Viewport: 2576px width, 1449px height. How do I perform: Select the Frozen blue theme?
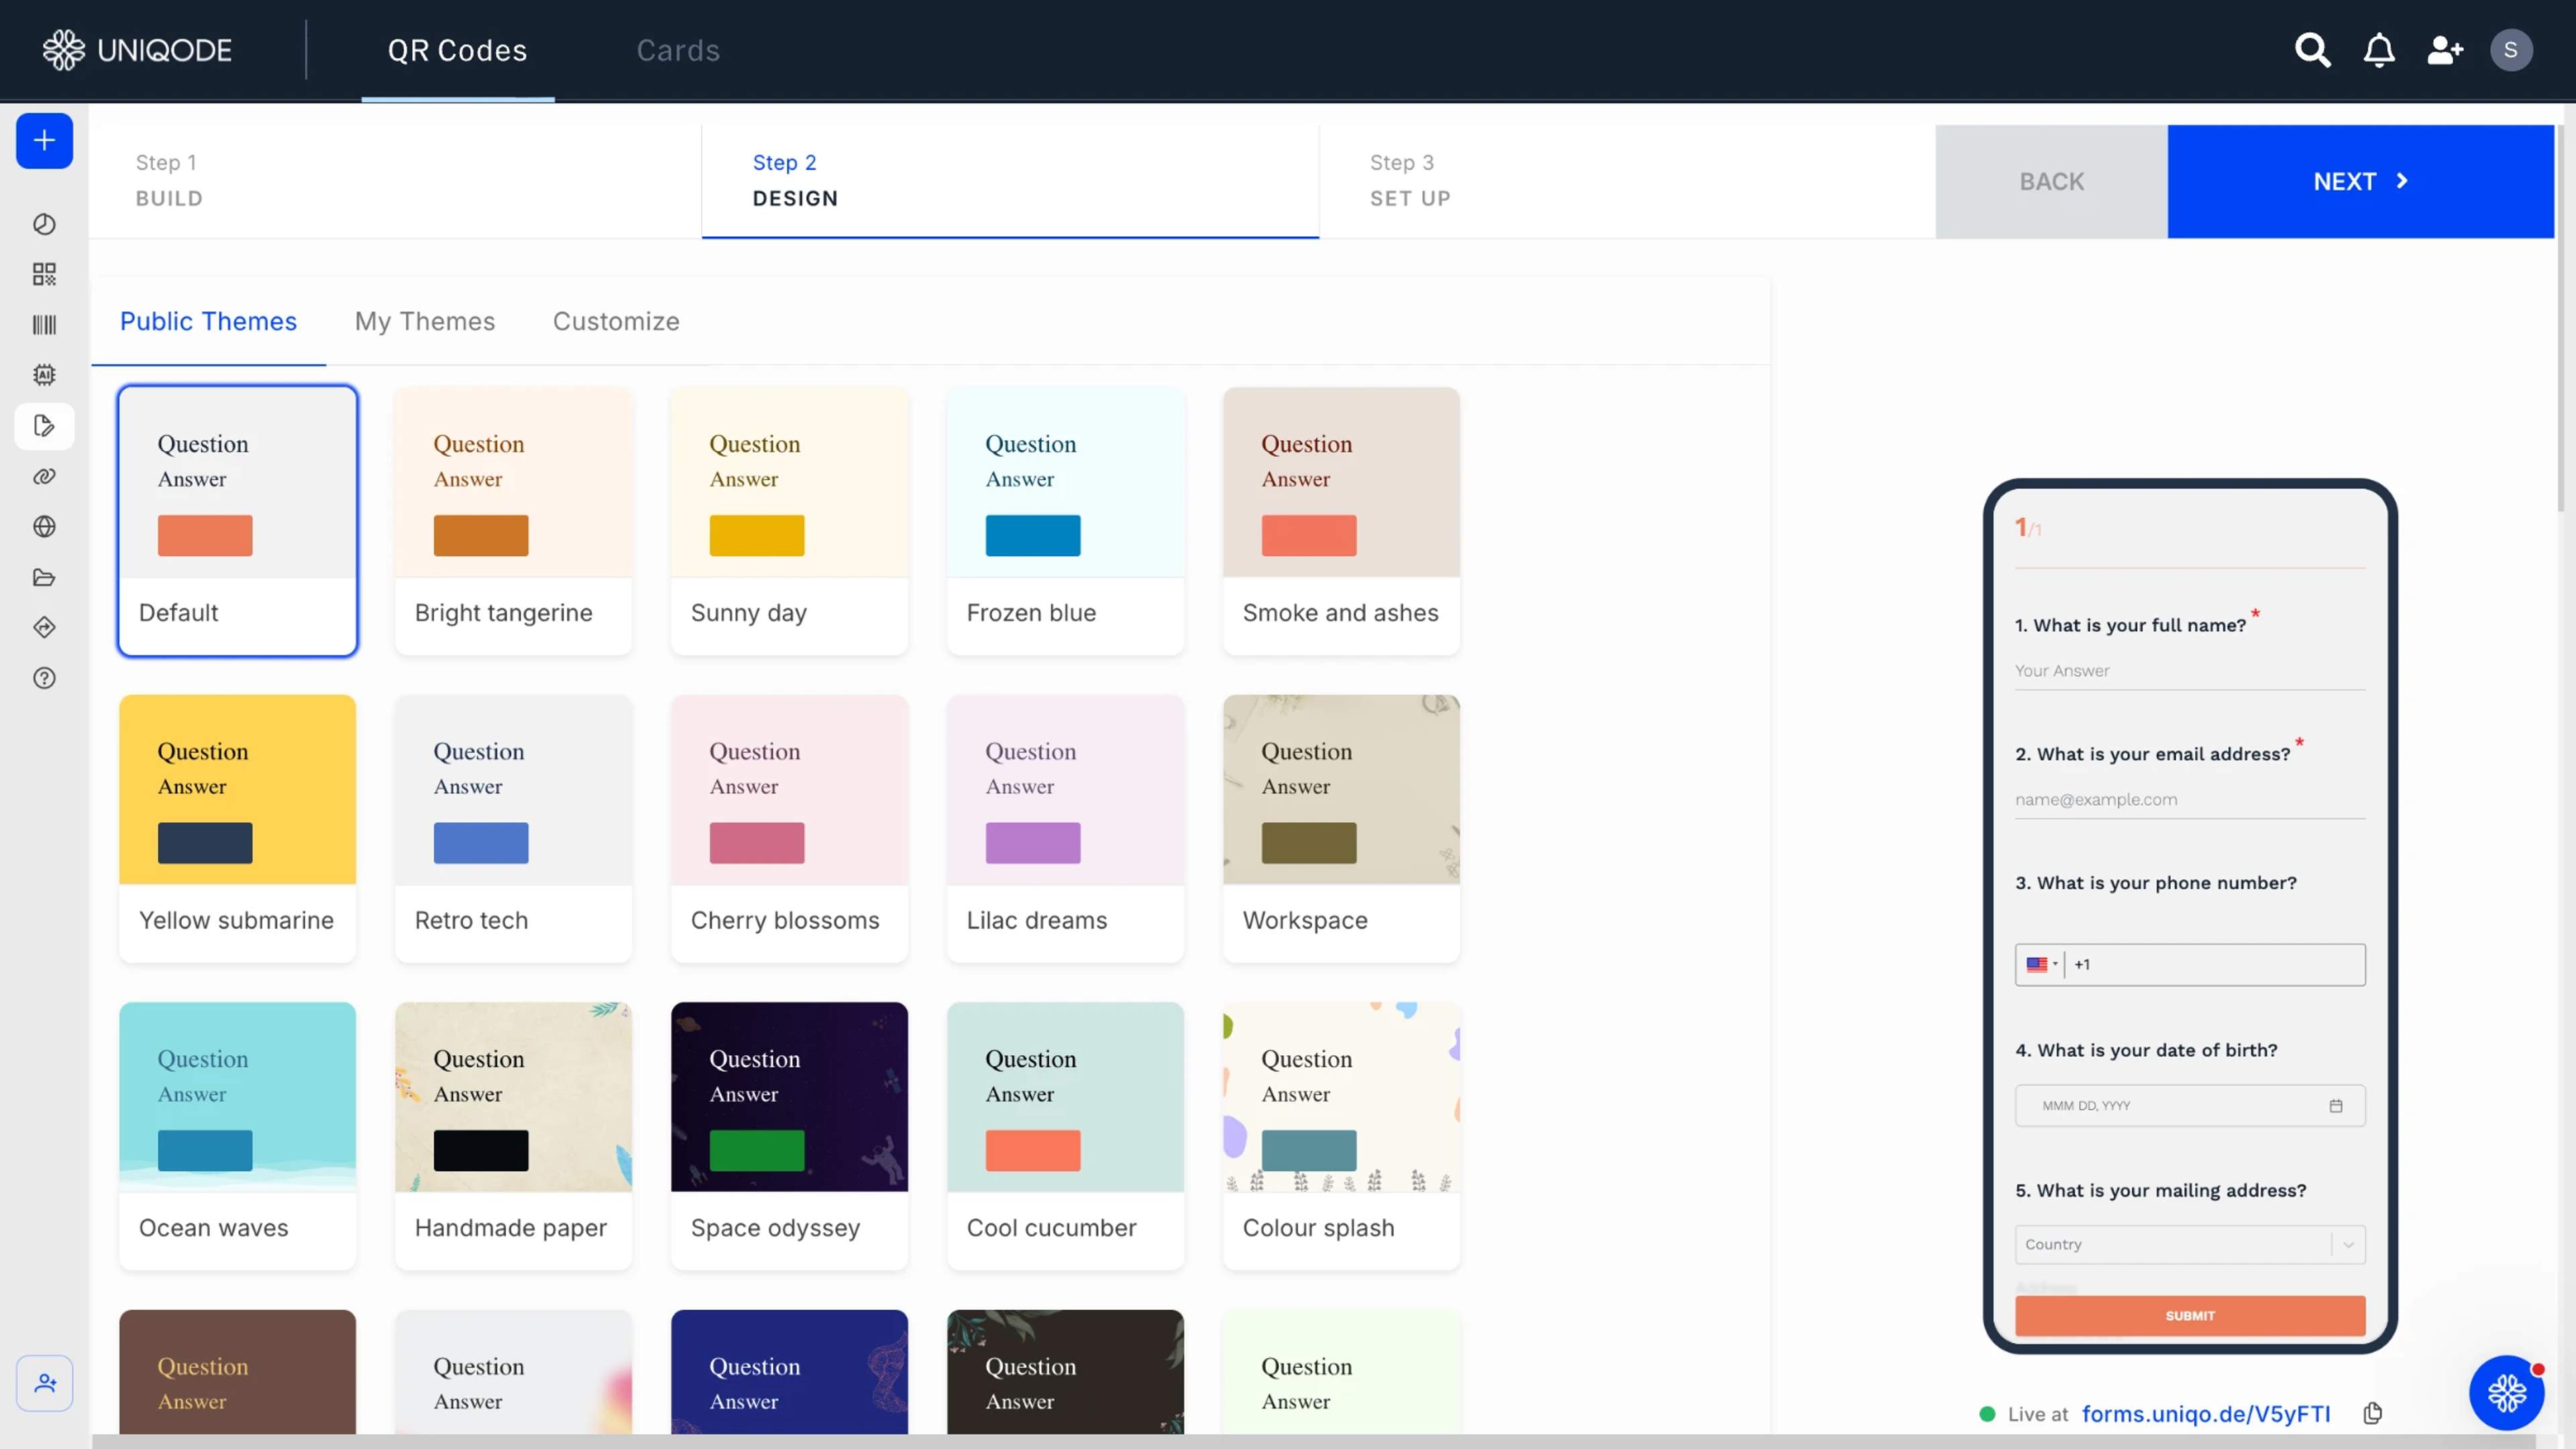click(1065, 521)
